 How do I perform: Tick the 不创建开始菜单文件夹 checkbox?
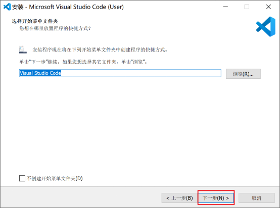coord(22,178)
